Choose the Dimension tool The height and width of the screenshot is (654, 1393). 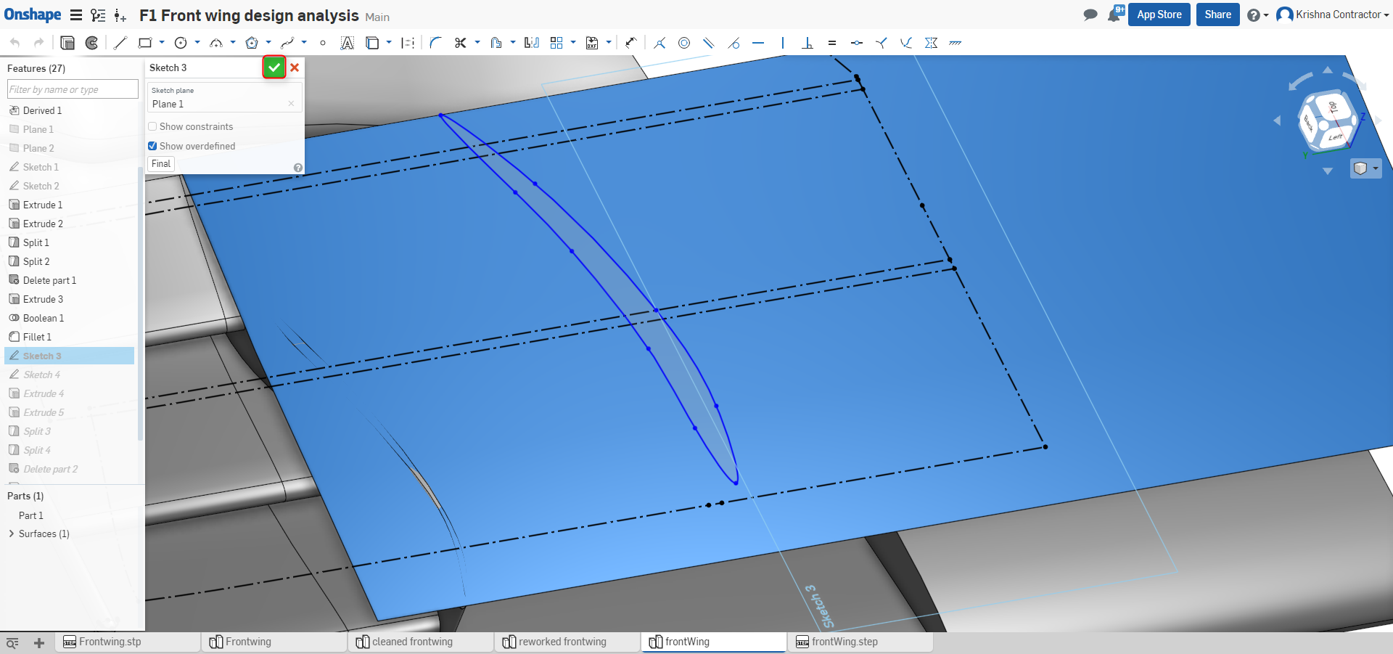(x=630, y=43)
